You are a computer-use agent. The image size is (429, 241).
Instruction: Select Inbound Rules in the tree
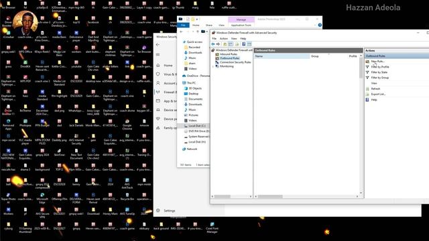pos(228,54)
